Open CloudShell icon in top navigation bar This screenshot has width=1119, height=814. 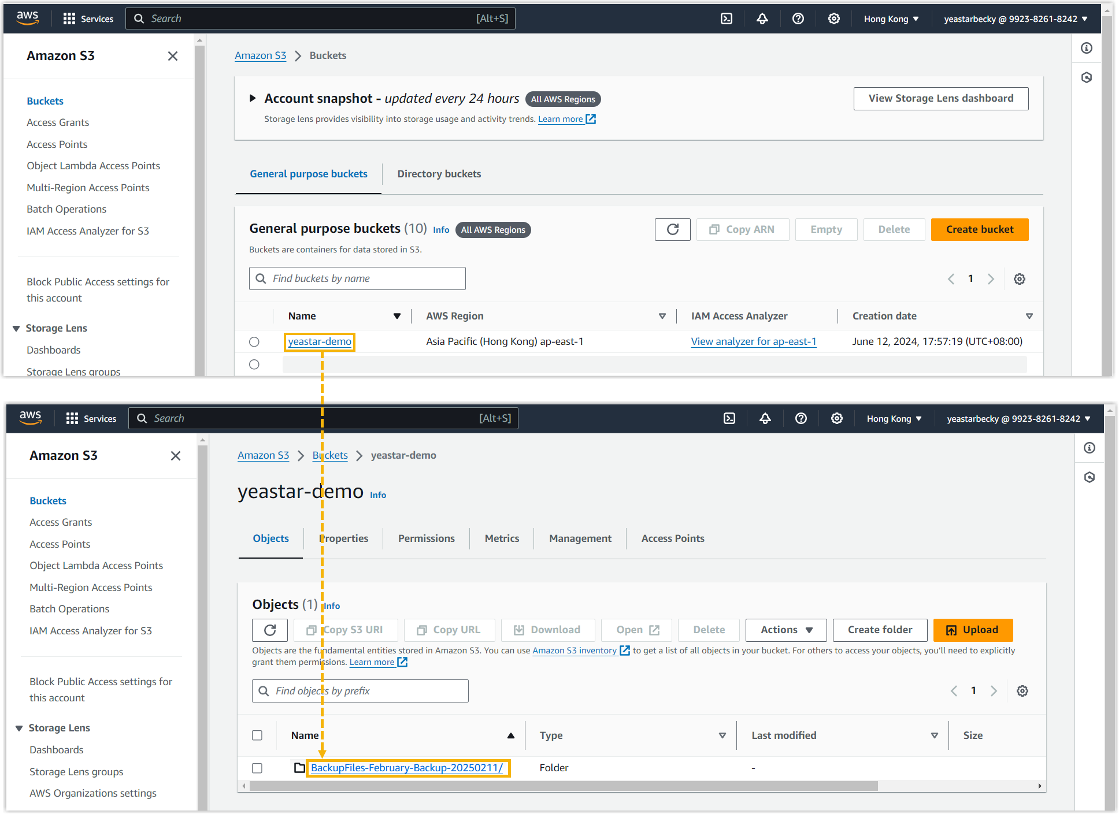tap(727, 18)
